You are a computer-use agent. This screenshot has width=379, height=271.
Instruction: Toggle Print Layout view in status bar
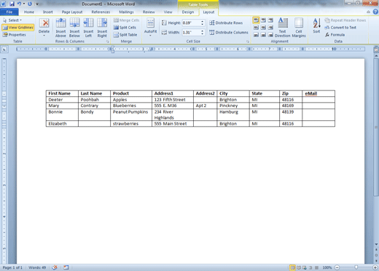(x=293, y=267)
